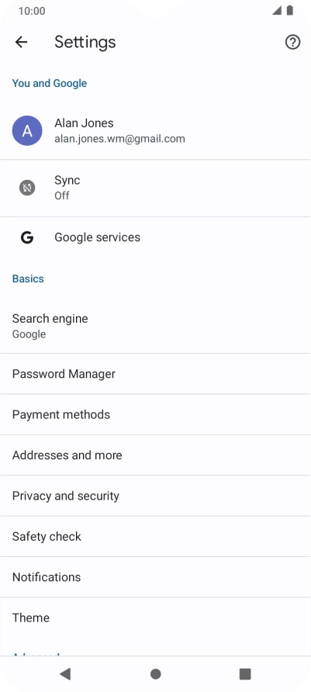Tap the Alan Jones avatar circle
311x692 pixels.
(27, 130)
